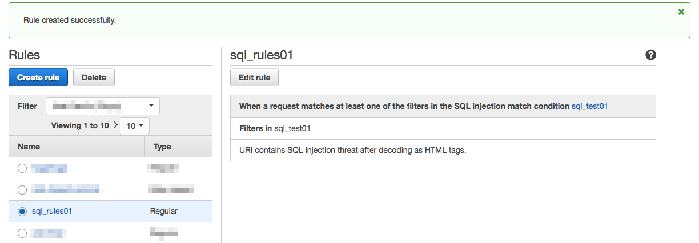The height and width of the screenshot is (243, 699).
Task: Click the Regular type cell of sql_rules01
Action: 164,211
